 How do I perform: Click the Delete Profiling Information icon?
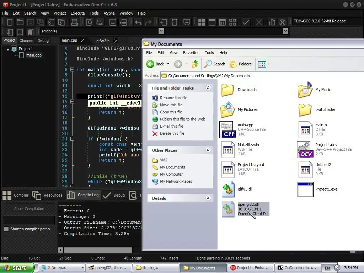point(282,22)
